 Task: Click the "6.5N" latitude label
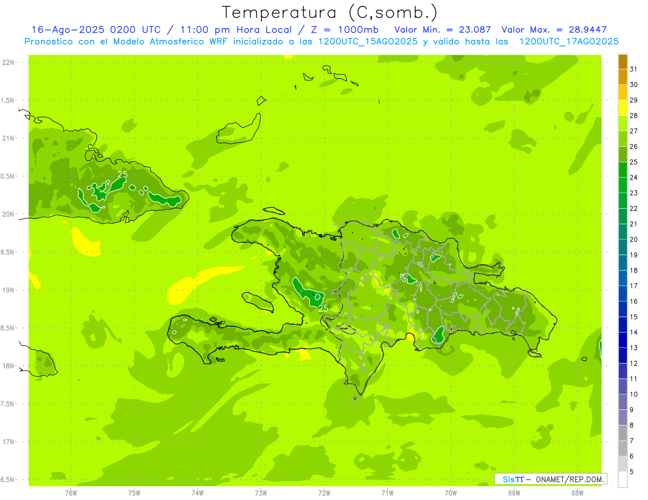click(8, 480)
